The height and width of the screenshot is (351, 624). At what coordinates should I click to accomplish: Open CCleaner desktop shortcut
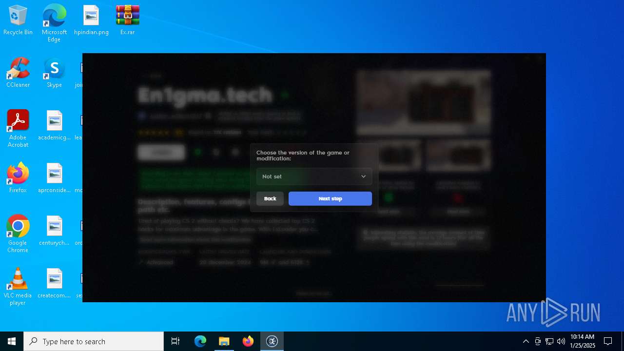pyautogui.click(x=18, y=73)
